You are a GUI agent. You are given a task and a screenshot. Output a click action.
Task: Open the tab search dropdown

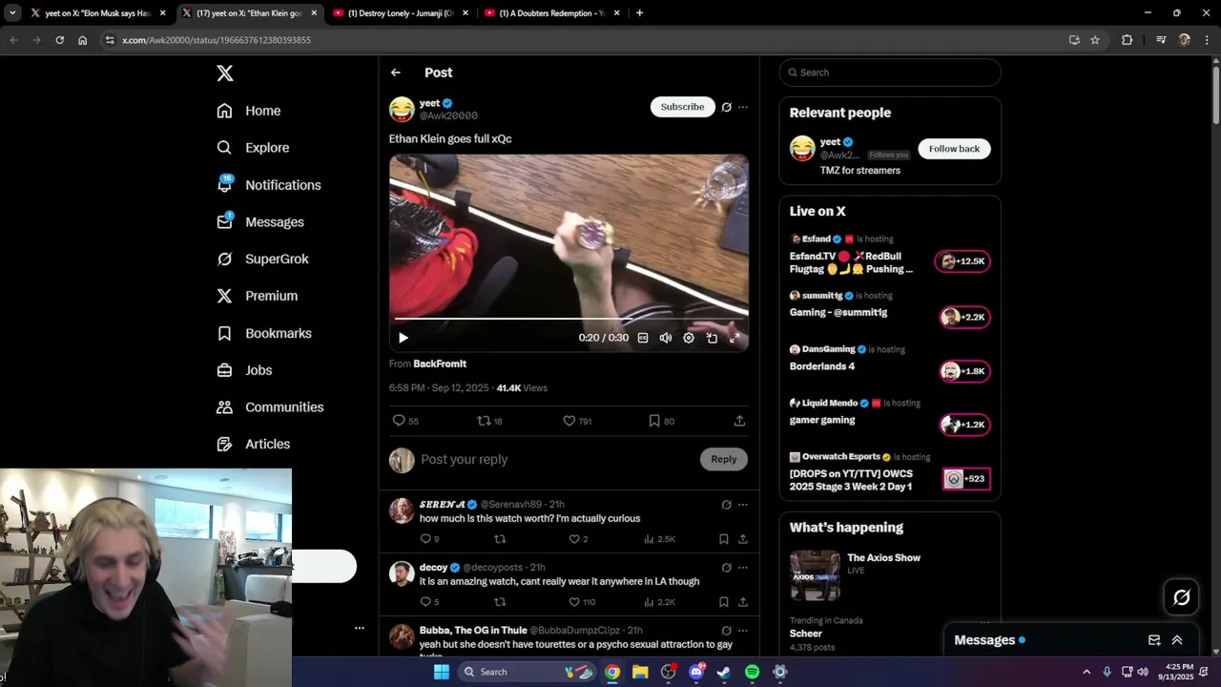coord(12,13)
